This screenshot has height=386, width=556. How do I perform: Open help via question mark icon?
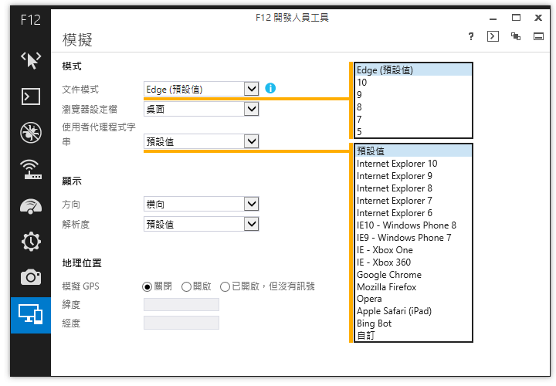(471, 36)
